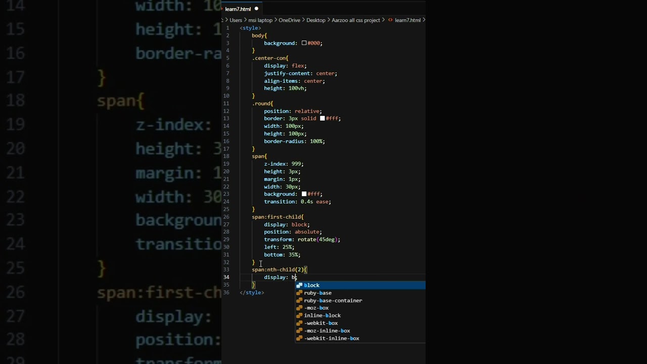
Task: Click the value icon beside -moz-box suggestion
Action: click(299, 308)
